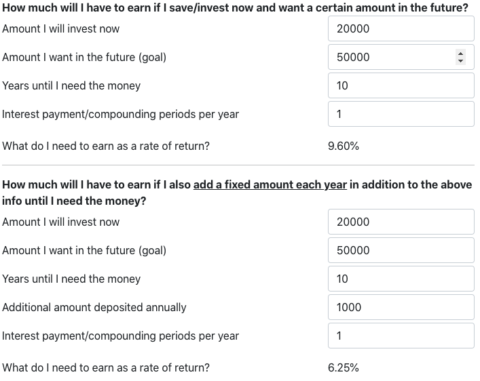Click the second 'Amount I will invest now' label

tap(60, 222)
